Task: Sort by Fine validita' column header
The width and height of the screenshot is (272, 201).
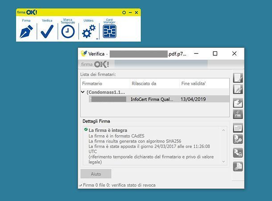Action: 204,84
